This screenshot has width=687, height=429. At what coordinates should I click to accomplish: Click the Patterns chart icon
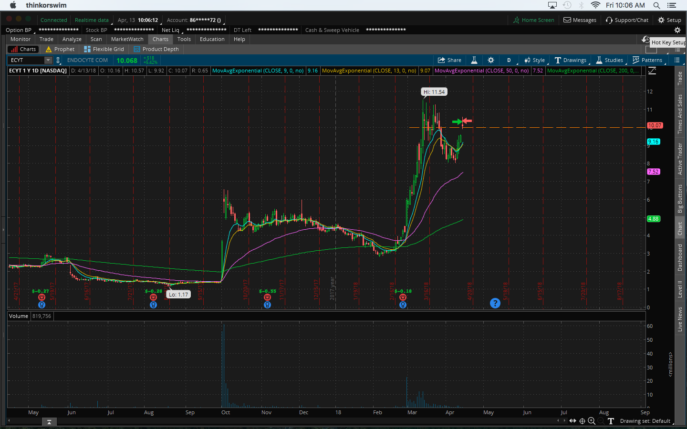coord(647,60)
